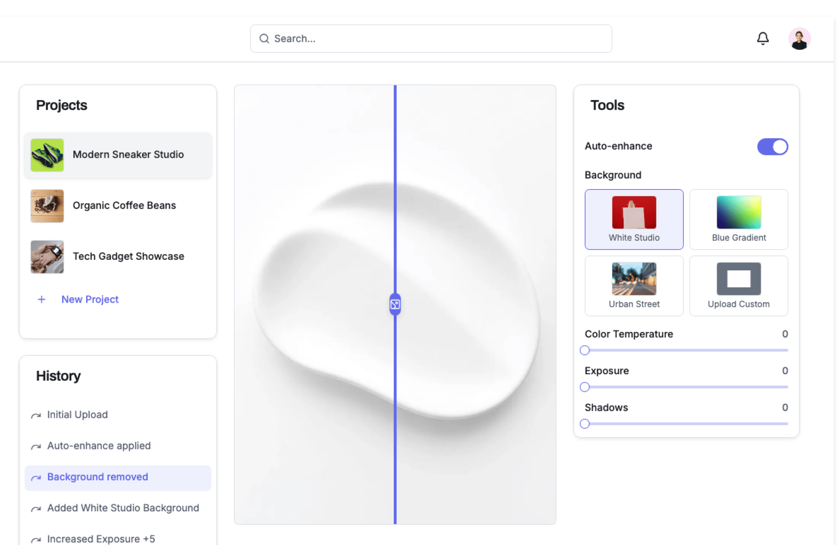Image resolution: width=839 pixels, height=545 pixels.
Task: Open the user profile avatar
Action: 799,38
